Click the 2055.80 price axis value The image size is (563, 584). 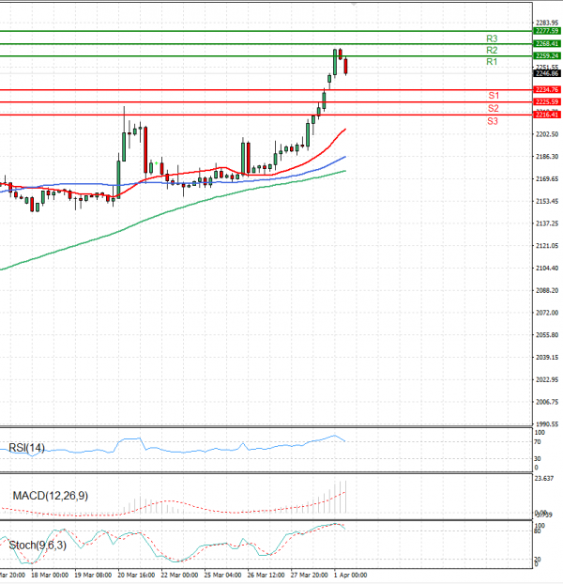(x=547, y=335)
